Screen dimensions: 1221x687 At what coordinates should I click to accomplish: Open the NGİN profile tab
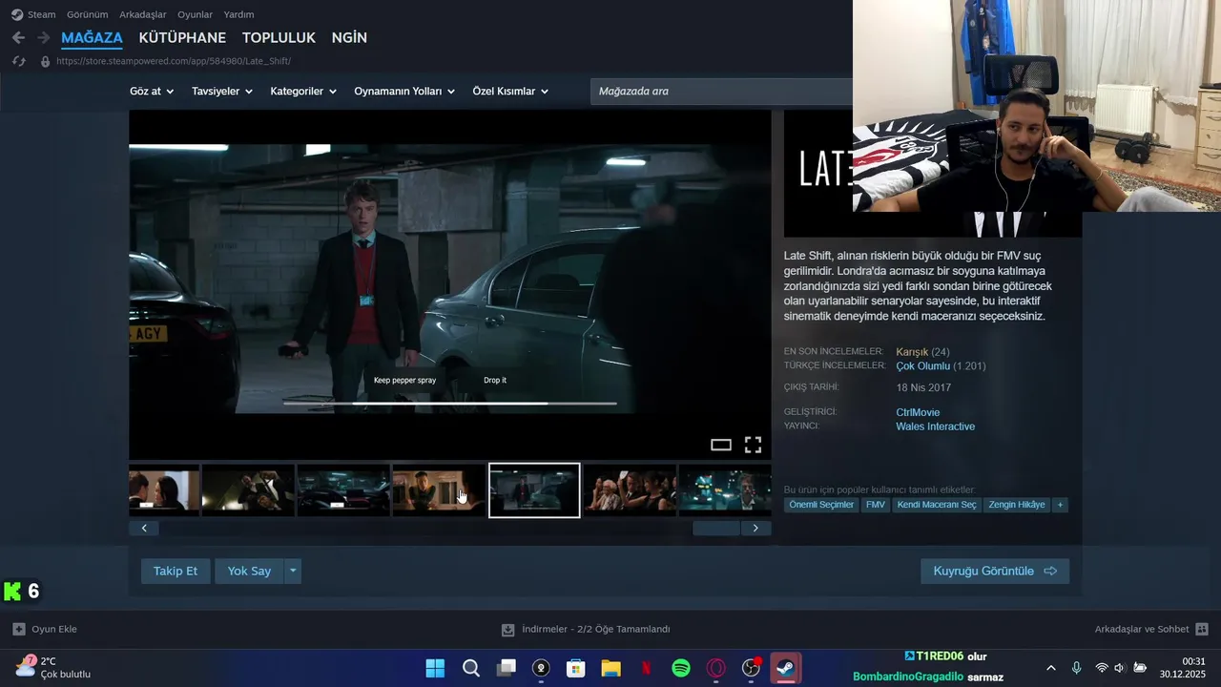349,38
